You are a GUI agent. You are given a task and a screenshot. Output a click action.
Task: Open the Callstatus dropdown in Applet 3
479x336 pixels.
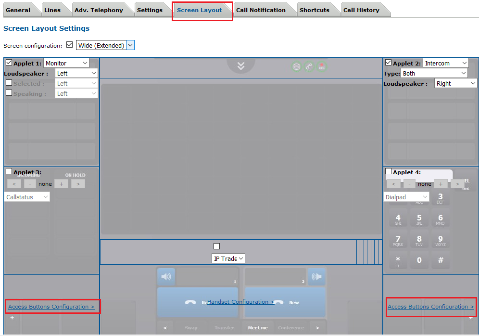(27, 197)
